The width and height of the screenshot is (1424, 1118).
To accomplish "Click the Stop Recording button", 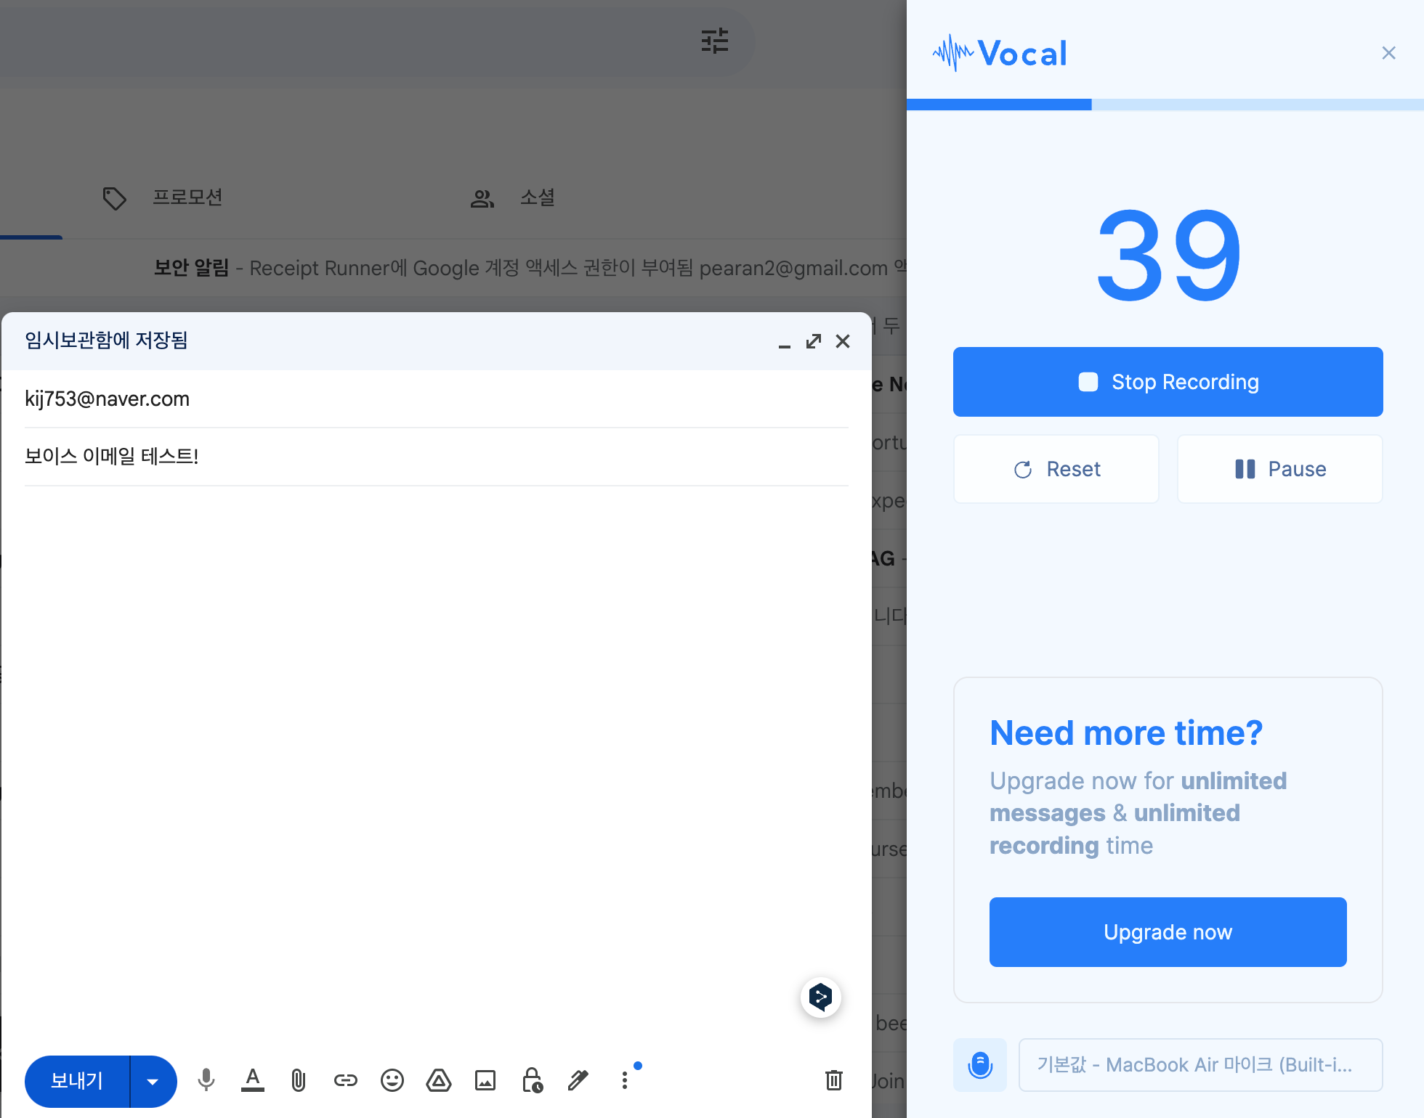I will 1168,382.
